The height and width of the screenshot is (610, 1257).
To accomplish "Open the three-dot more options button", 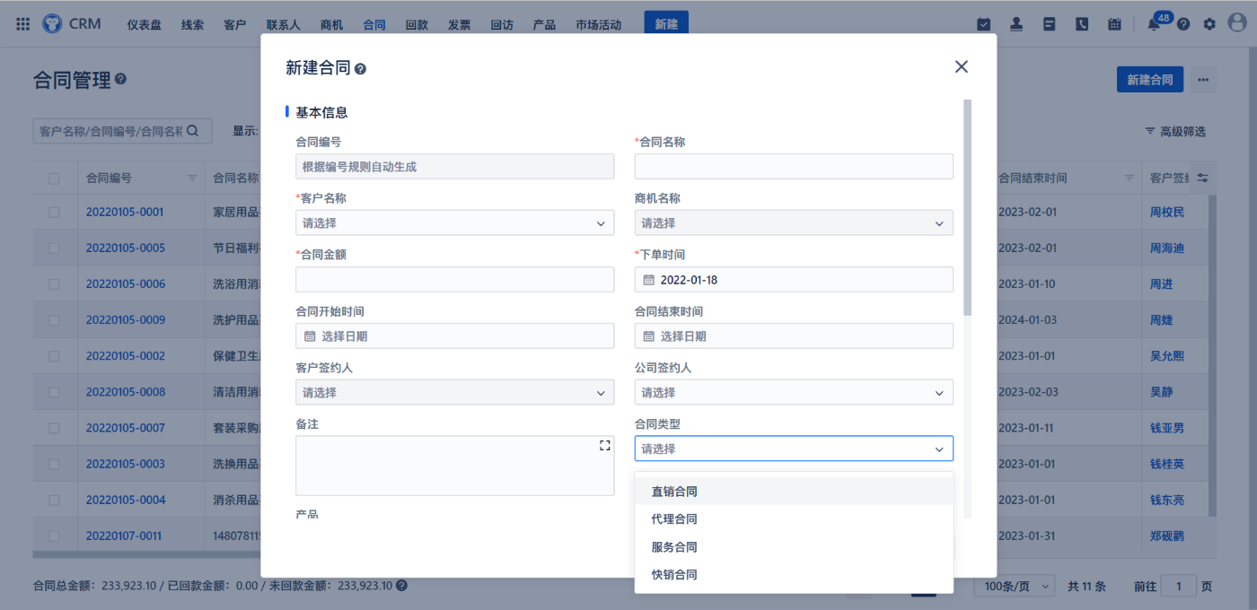I will pyautogui.click(x=1203, y=80).
